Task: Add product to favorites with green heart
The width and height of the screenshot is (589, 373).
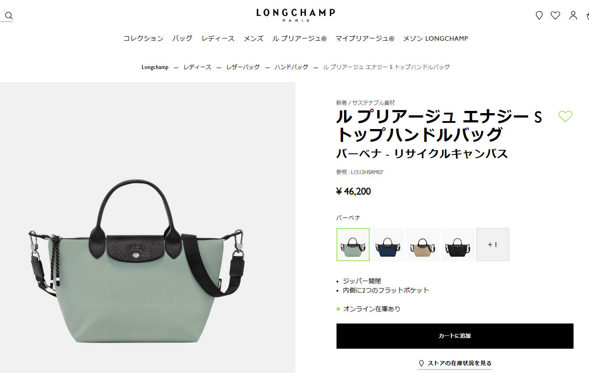Action: pyautogui.click(x=565, y=116)
